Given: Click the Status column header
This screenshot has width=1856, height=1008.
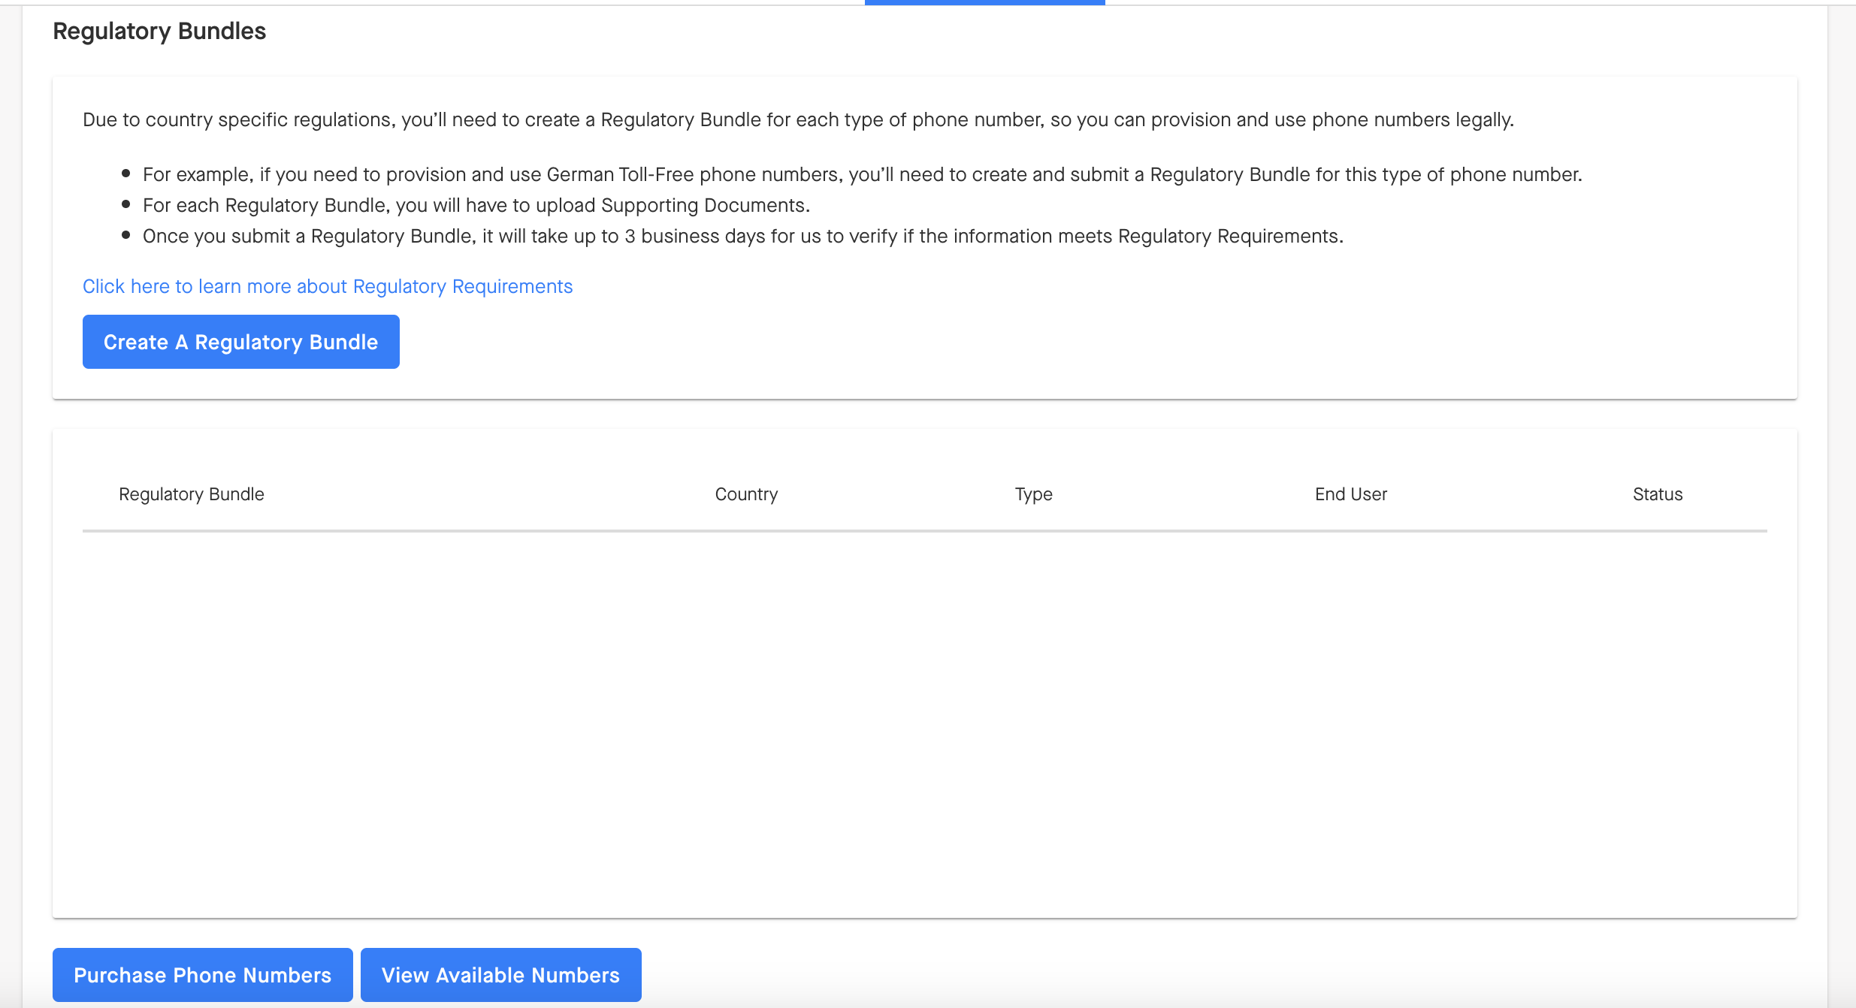Looking at the screenshot, I should tap(1657, 494).
